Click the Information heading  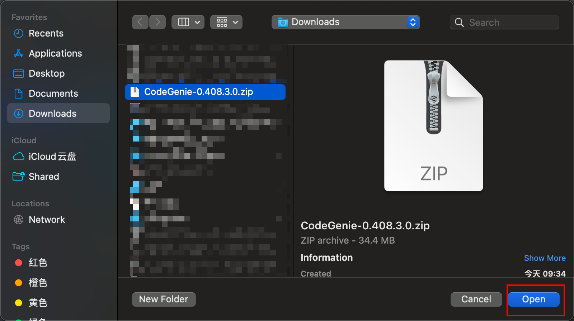point(327,258)
